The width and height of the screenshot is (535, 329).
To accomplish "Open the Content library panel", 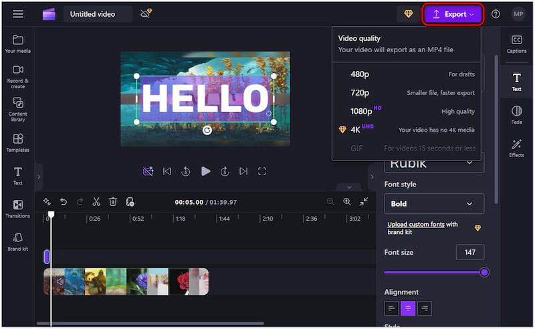I will pos(17,109).
